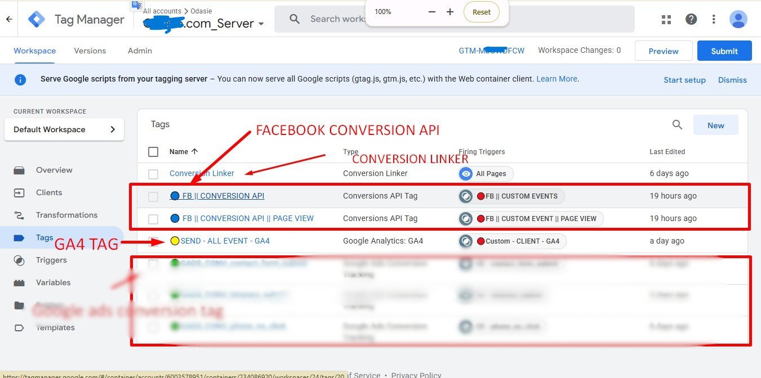The width and height of the screenshot is (761, 378).
Task: Click the GTM container ID link
Action: [491, 51]
